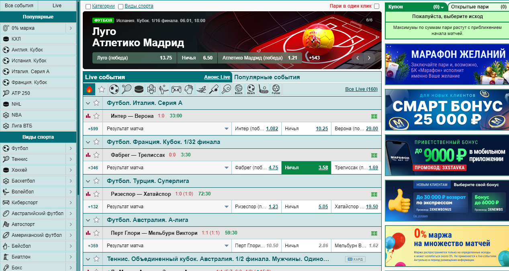509x271 pixels.
Task: Go to next featured match slide arrow
Action: point(369,58)
